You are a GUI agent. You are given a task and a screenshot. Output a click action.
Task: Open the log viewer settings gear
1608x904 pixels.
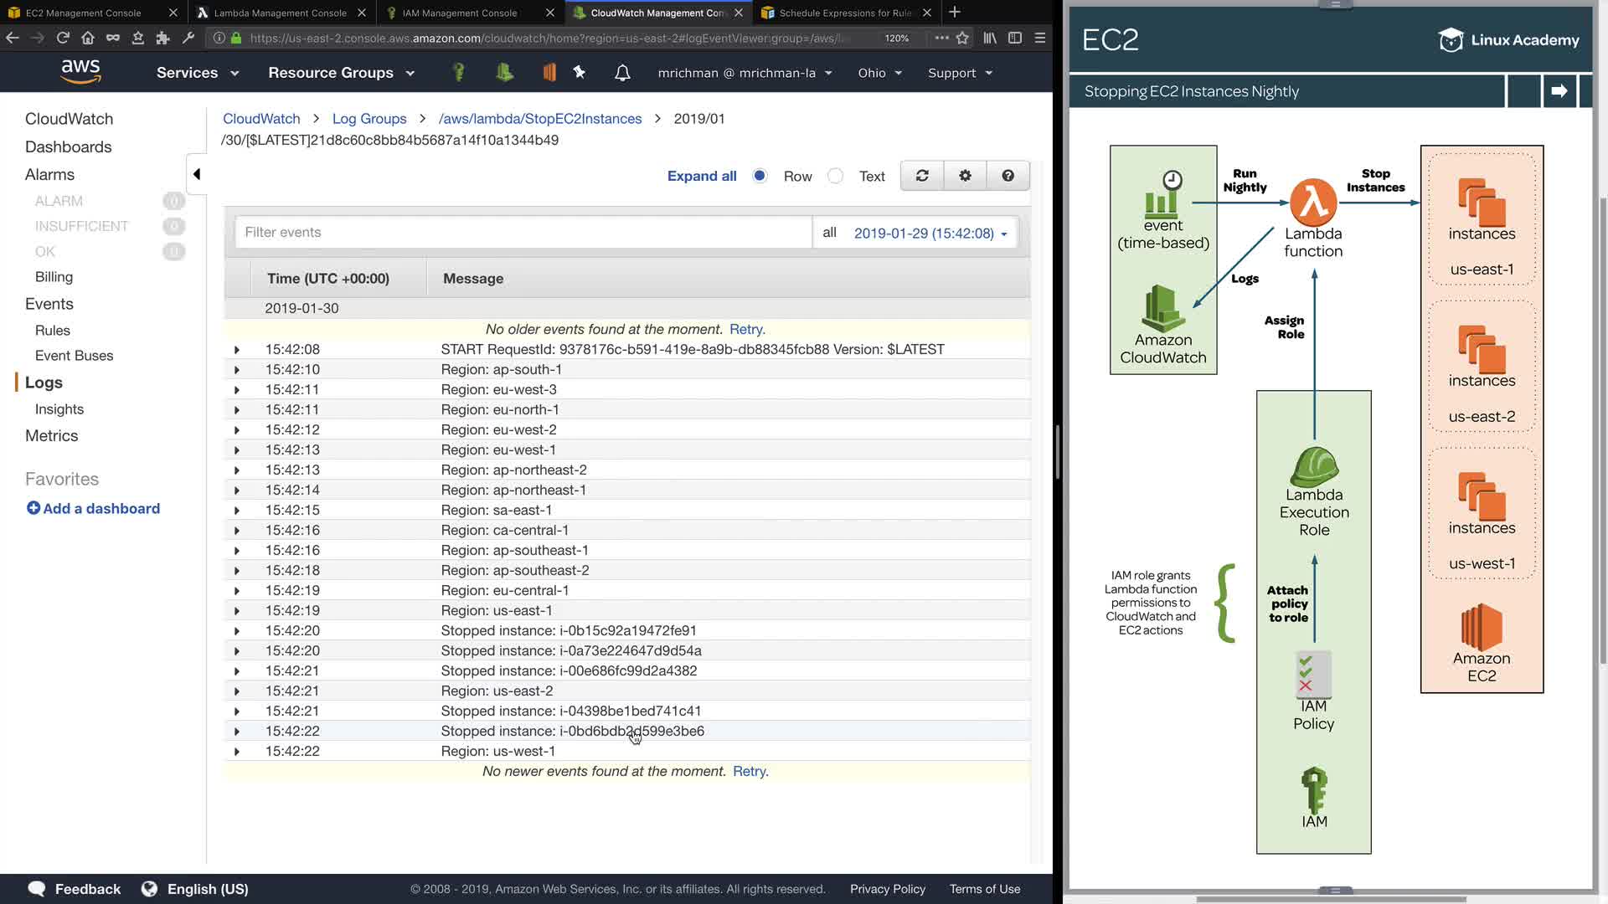(x=965, y=176)
